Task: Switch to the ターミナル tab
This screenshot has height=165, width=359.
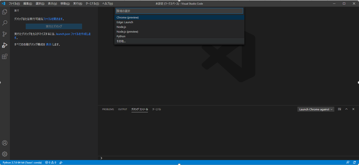Action: tap(157, 109)
